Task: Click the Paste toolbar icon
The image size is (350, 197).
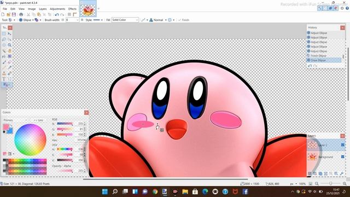Action: 39,15
